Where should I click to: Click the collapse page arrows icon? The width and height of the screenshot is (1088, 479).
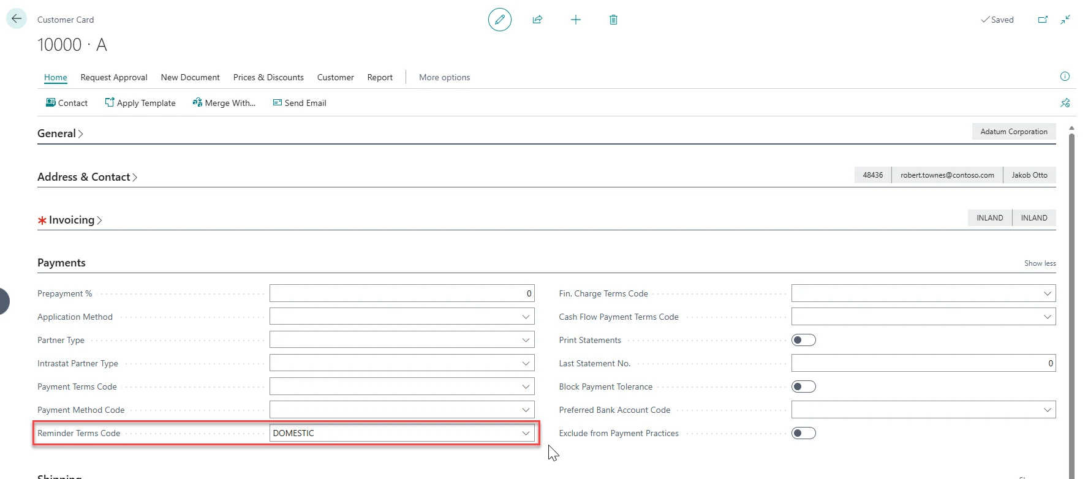(x=1066, y=20)
